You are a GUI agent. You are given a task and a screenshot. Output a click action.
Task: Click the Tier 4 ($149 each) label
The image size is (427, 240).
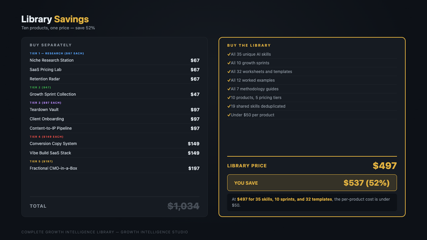click(x=46, y=137)
